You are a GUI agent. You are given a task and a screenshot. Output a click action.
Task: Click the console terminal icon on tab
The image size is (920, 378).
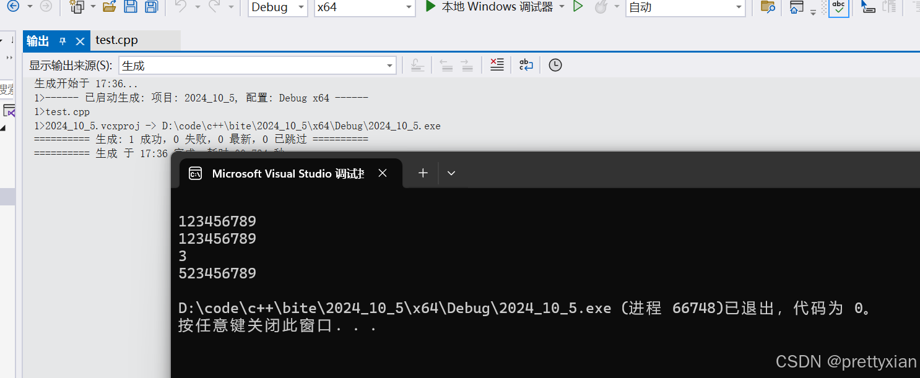tap(195, 173)
